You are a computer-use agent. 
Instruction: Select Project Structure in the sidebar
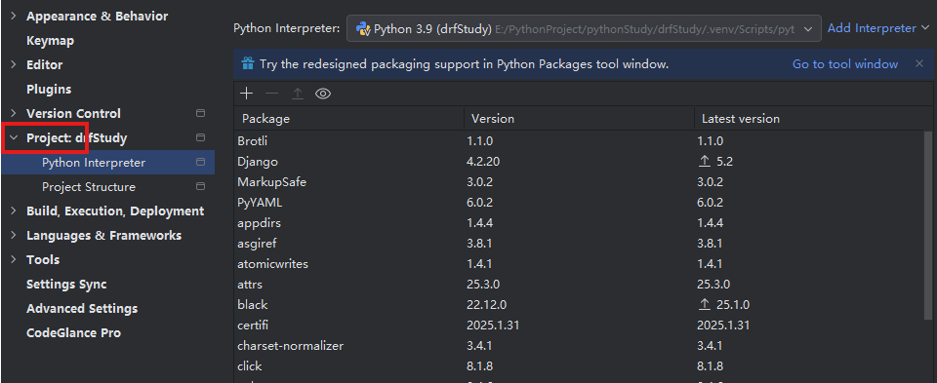coord(89,187)
